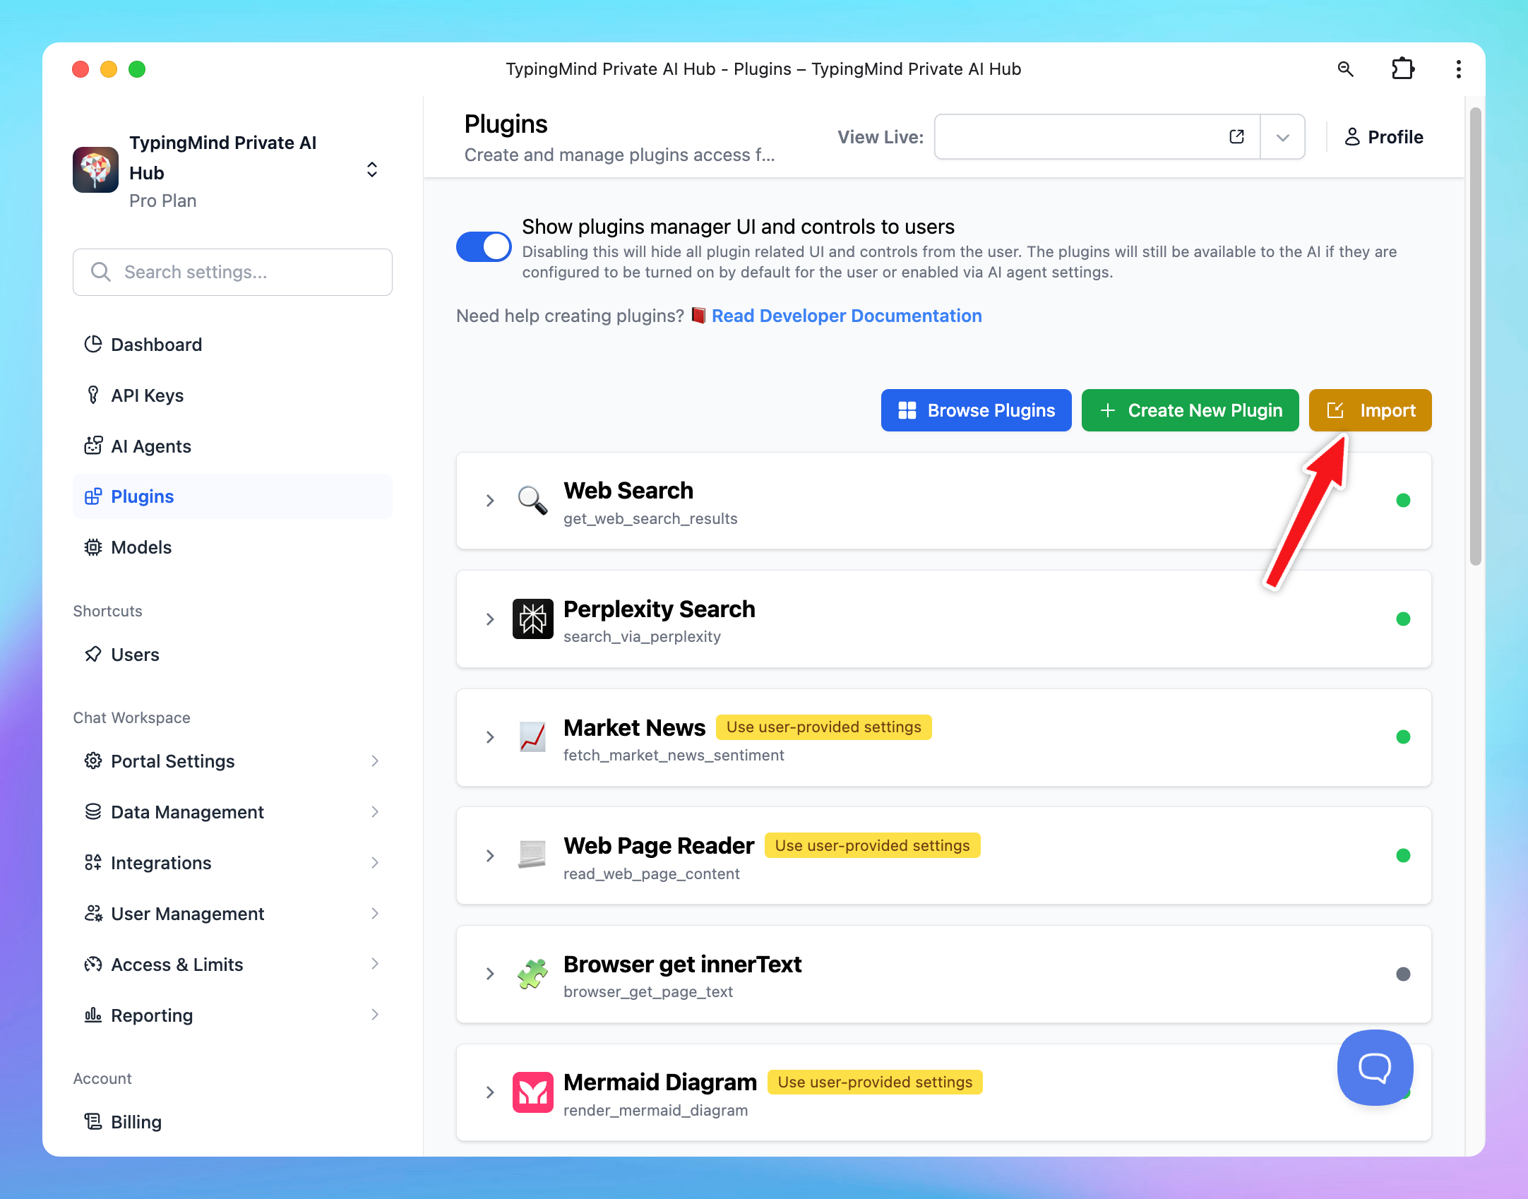Image resolution: width=1528 pixels, height=1199 pixels.
Task: Click Mermaid Diagram 'Use user-provided settings' badge
Action: [x=875, y=1082]
